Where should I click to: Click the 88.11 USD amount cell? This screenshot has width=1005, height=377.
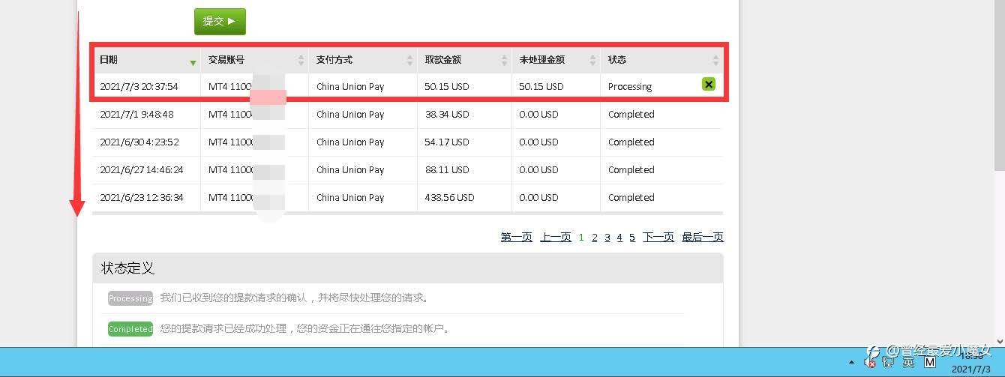pyautogui.click(x=447, y=169)
